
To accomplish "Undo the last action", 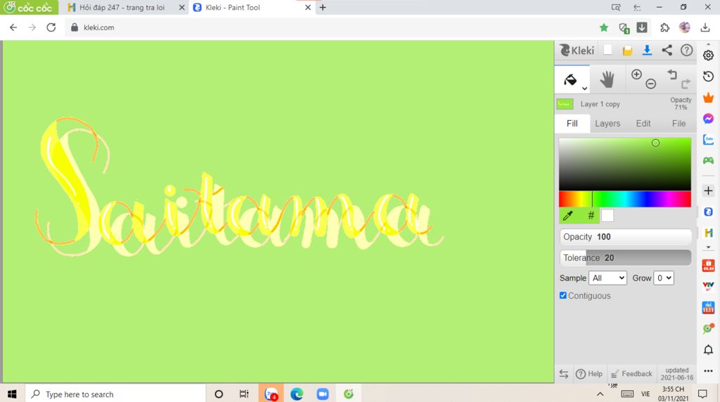I will [672, 74].
